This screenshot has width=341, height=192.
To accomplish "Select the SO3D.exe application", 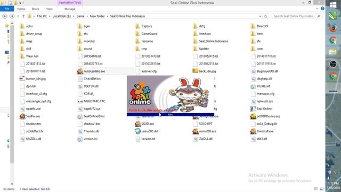I will coord(144,124).
